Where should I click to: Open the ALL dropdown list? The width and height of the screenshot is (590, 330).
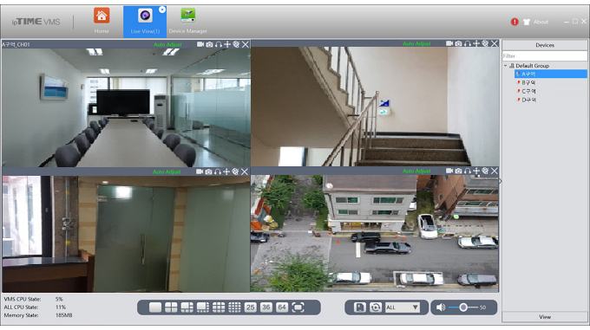(x=402, y=307)
